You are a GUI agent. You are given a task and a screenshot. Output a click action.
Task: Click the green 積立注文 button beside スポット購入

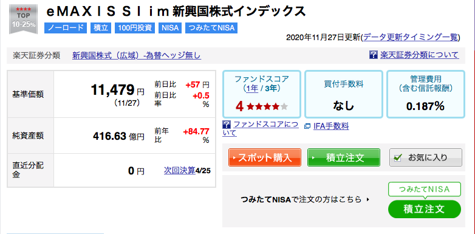pos(344,157)
